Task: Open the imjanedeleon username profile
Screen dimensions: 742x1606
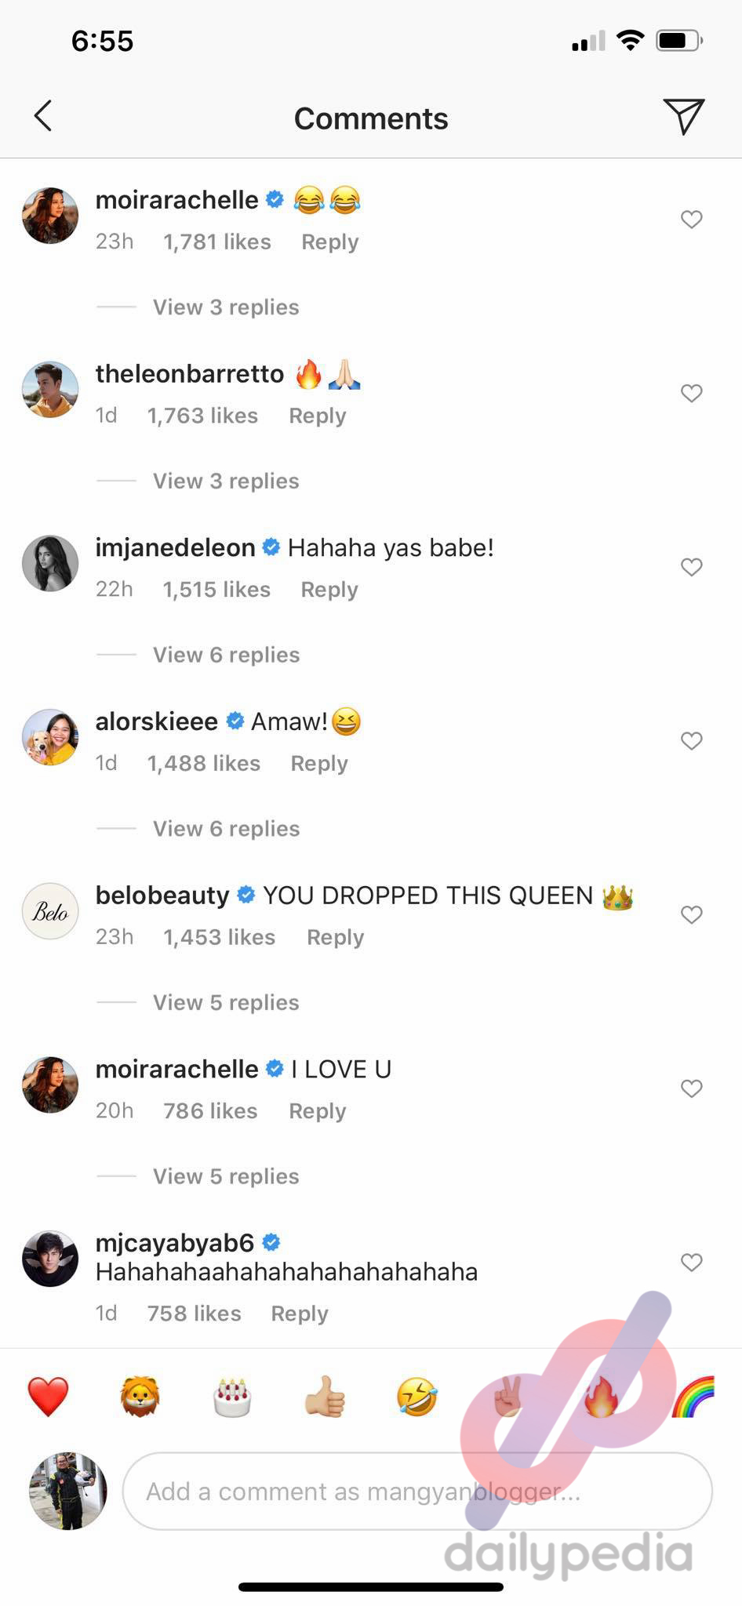Action: [176, 547]
